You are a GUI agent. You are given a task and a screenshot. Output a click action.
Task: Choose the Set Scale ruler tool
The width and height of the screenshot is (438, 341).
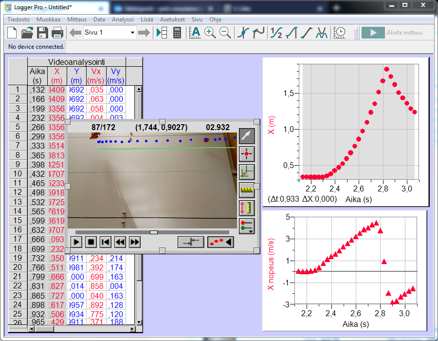coord(247,190)
